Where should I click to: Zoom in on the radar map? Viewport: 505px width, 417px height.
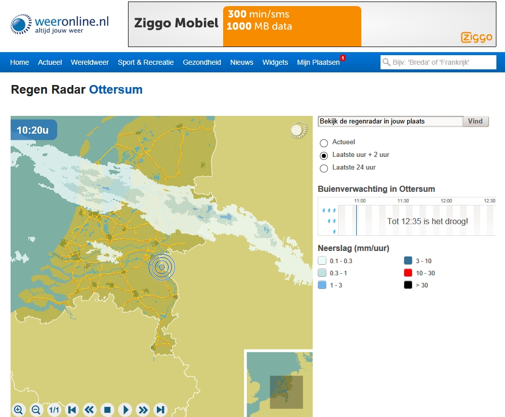click(x=19, y=409)
